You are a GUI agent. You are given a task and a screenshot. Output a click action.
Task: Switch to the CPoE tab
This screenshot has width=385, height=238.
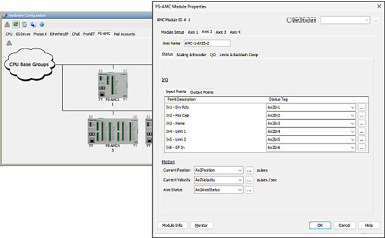[x=76, y=34]
